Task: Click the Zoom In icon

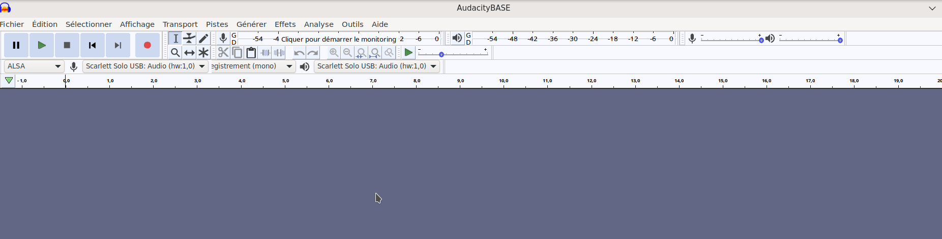Action: pos(334,52)
